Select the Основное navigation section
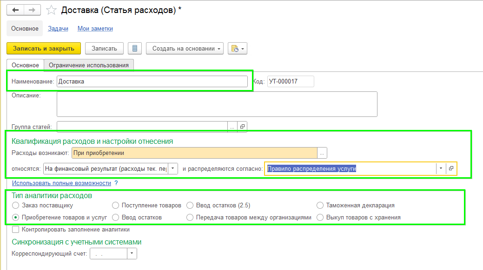Screen dimensions: 483x270 tap(25, 29)
